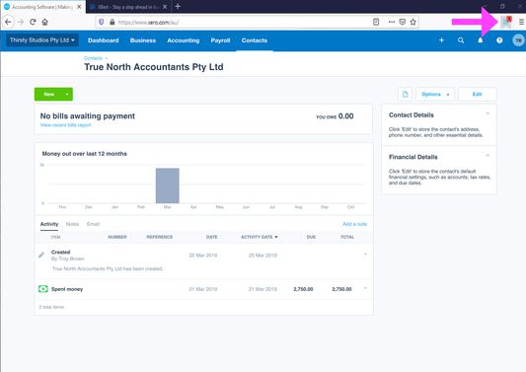
Task: Open View recent bills report link
Action: click(66, 125)
